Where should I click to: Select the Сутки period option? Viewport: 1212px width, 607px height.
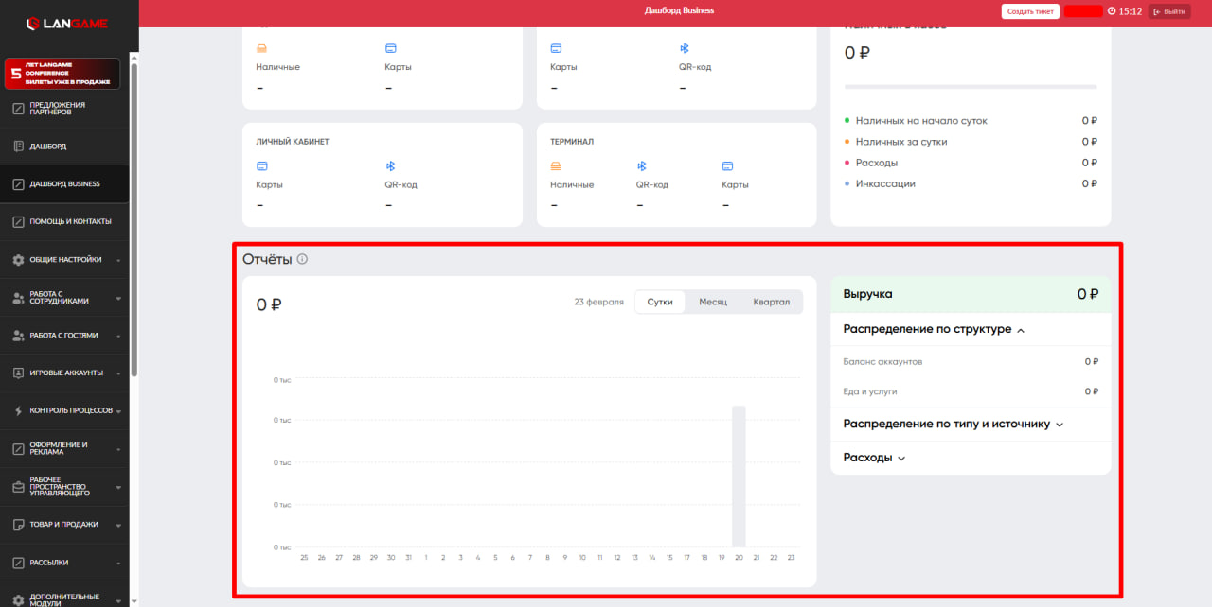click(x=660, y=302)
